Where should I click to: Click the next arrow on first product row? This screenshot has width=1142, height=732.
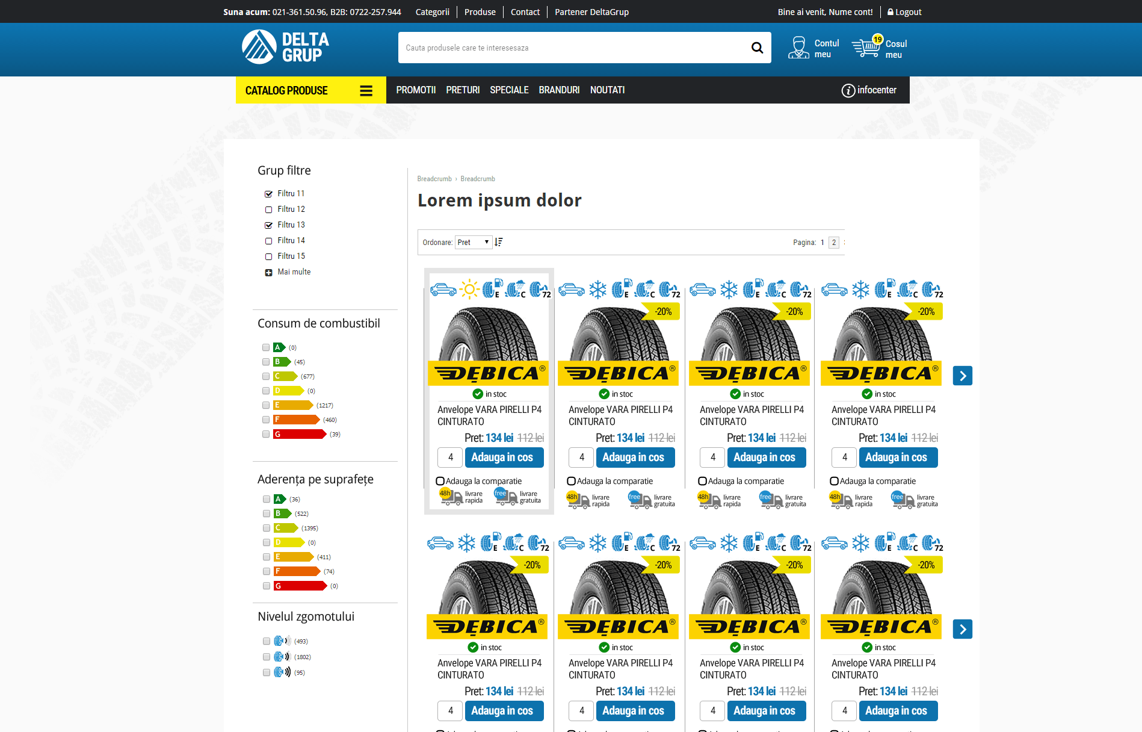963,376
